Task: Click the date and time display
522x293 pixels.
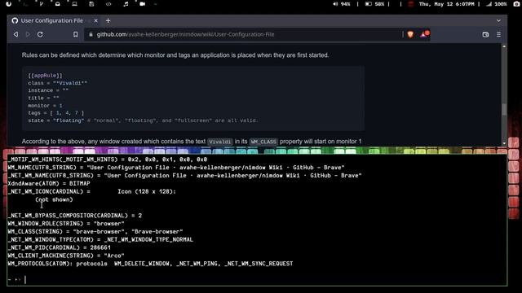Action: pos(446,4)
